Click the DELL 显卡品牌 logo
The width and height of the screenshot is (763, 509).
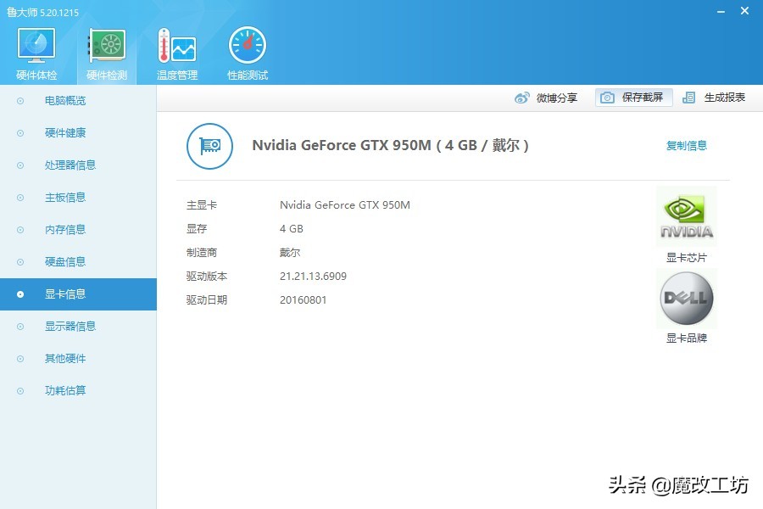686,298
